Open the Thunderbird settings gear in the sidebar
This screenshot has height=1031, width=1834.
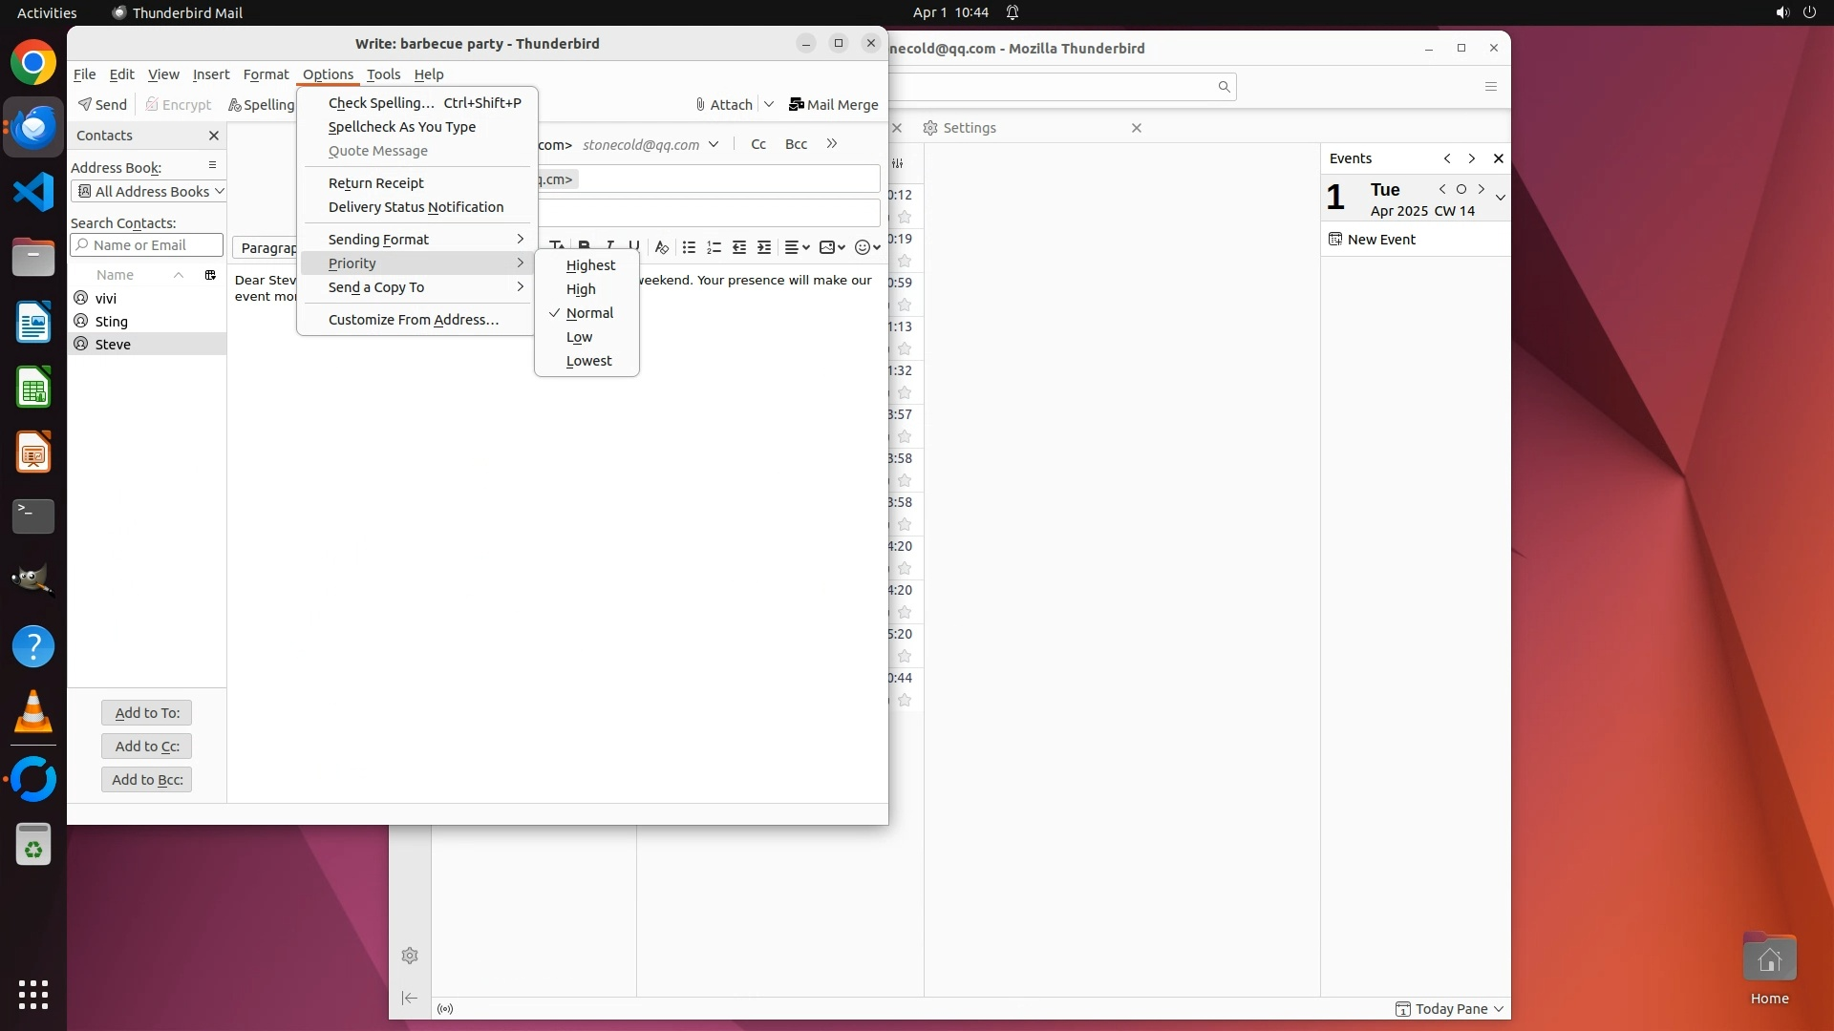[410, 956]
